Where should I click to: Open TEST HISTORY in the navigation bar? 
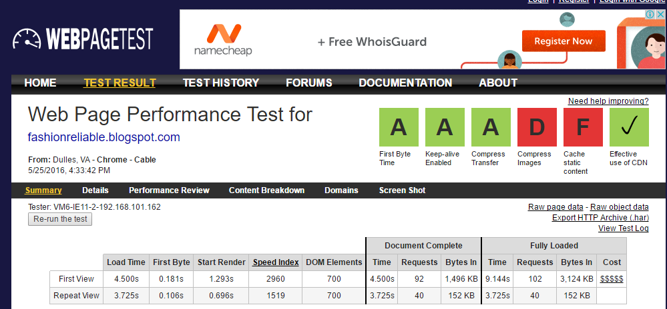221,83
